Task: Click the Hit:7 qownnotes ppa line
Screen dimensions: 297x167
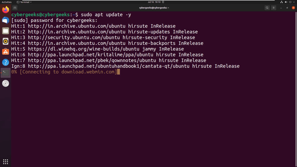Action: (x=108, y=60)
